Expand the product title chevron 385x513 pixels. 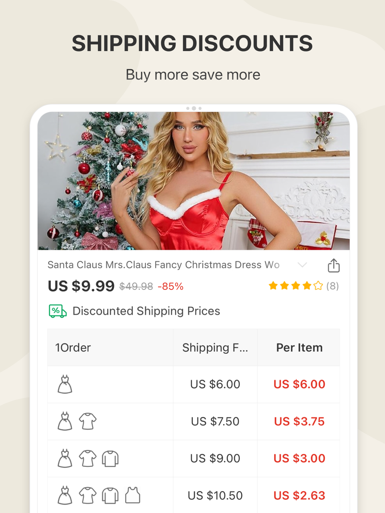(x=302, y=265)
